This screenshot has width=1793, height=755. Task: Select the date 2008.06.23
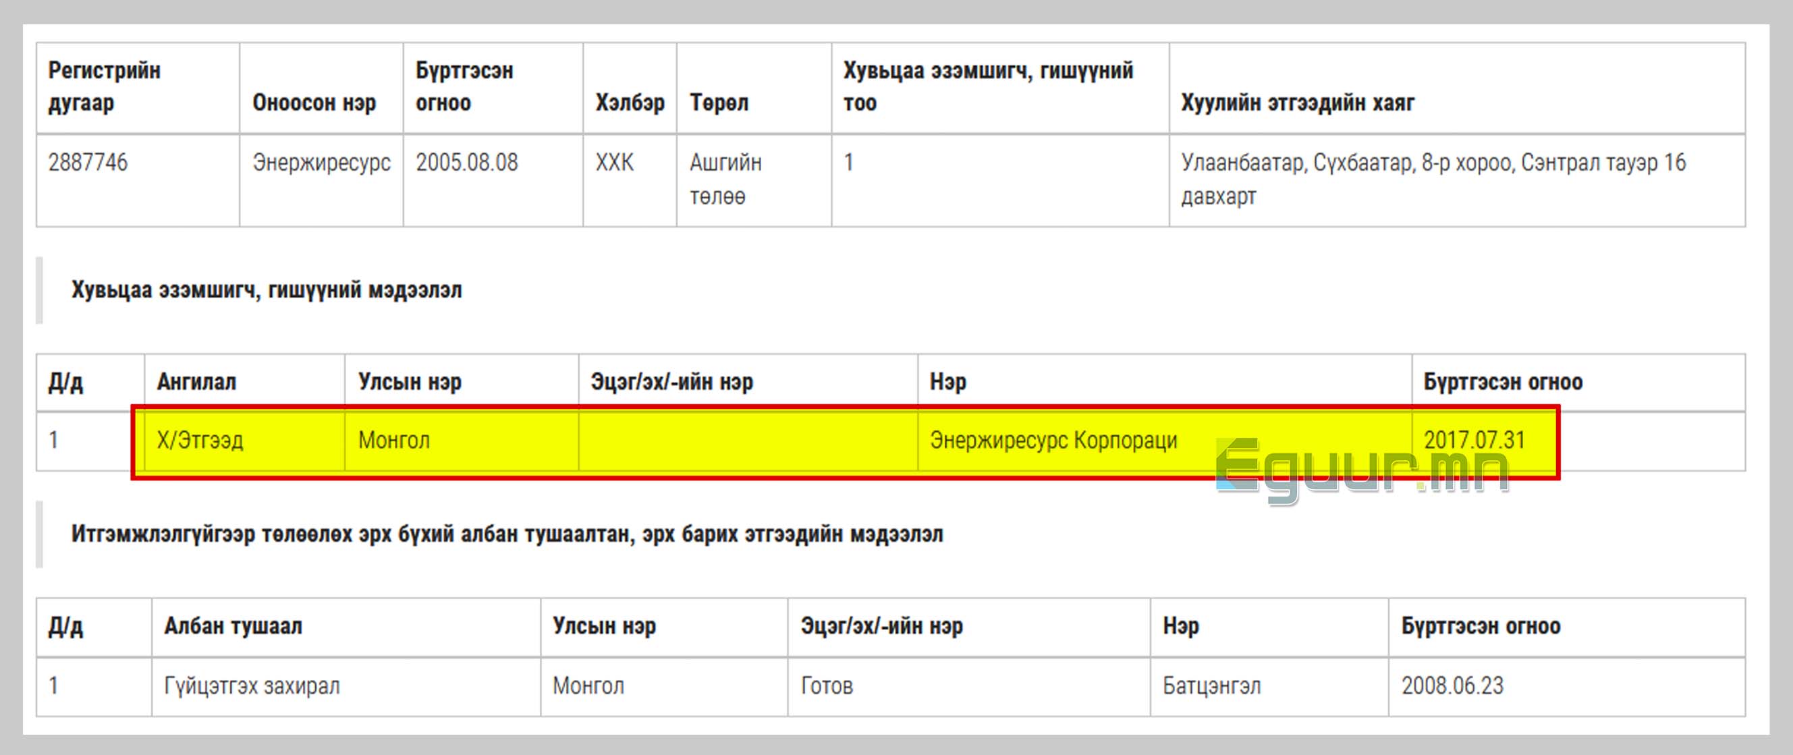point(1453,686)
